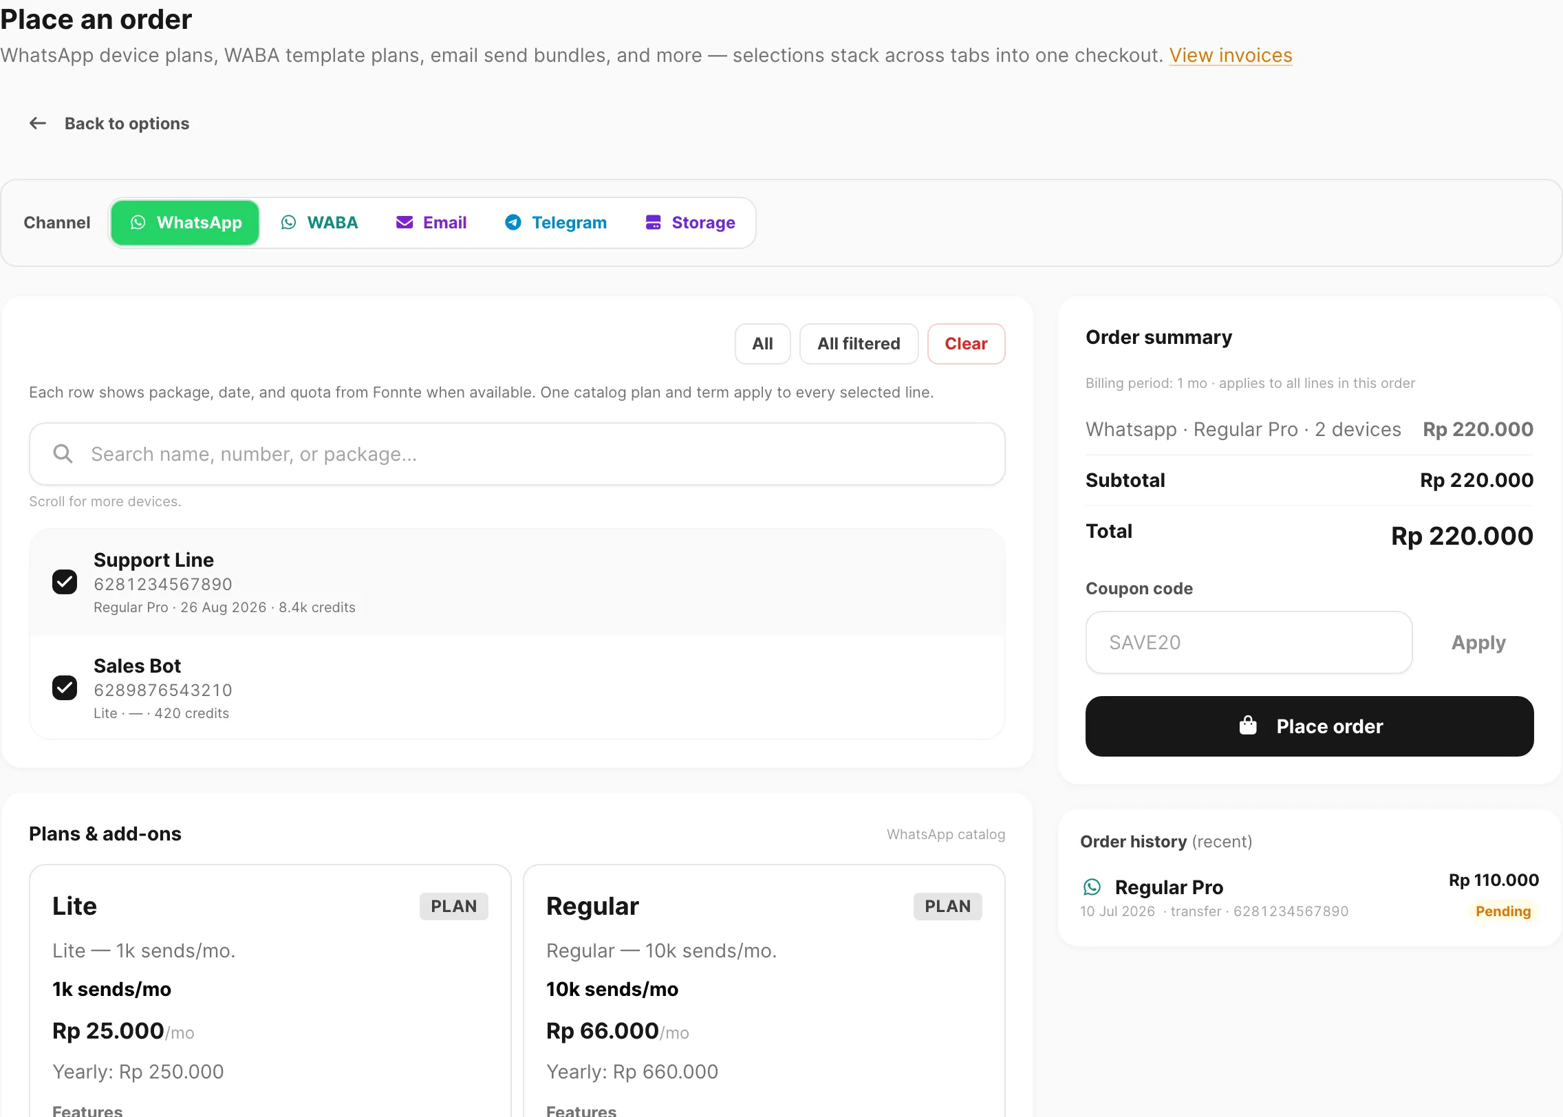The height and width of the screenshot is (1117, 1563).
Task: Click the WABA tab icon
Action: (289, 222)
